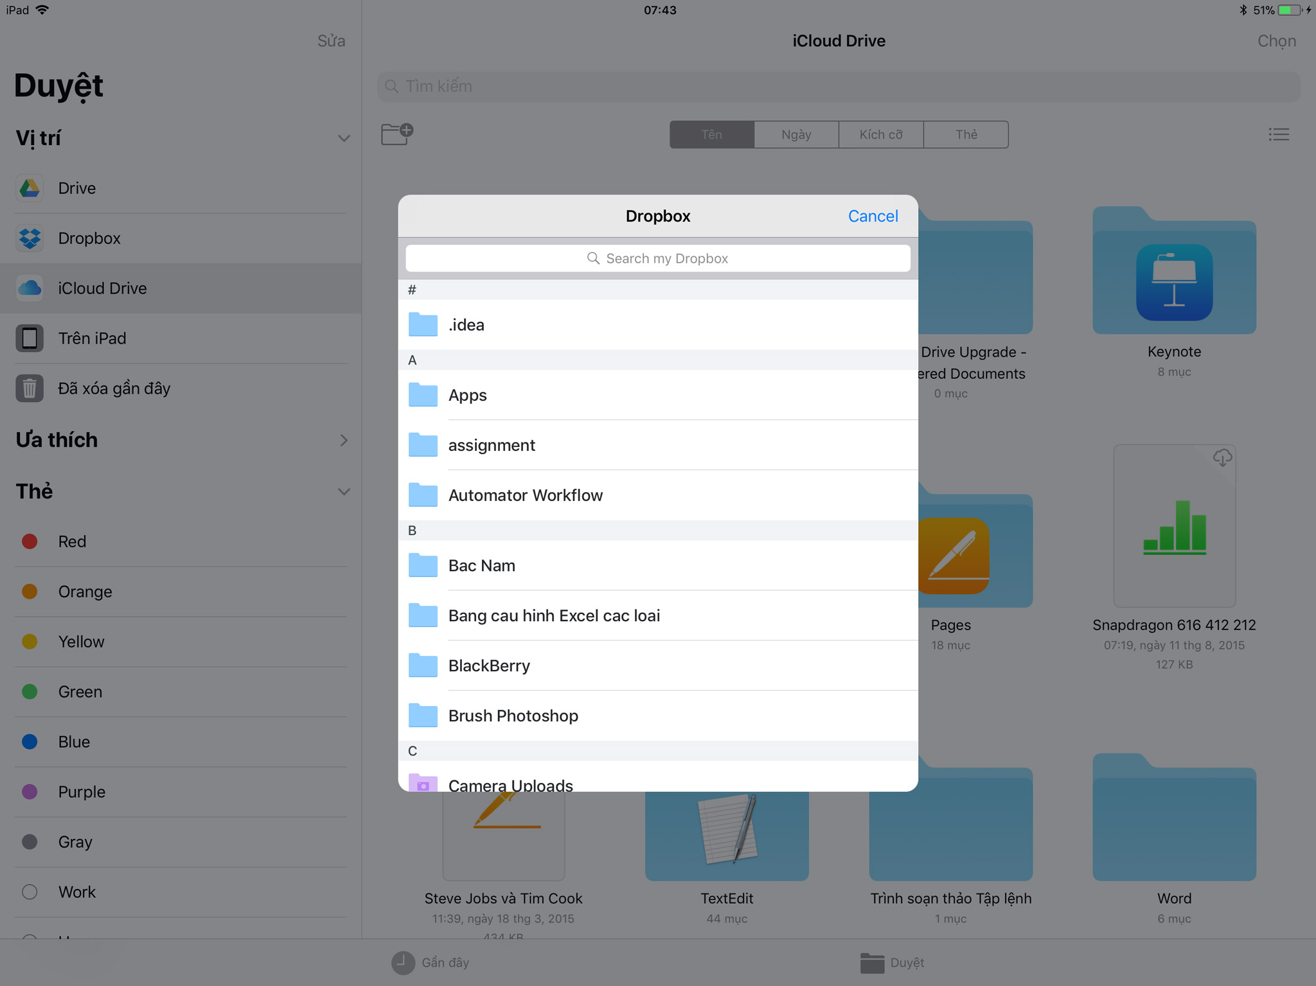Switch to Duyệt bottom tab
The image size is (1316, 986).
[x=892, y=962]
